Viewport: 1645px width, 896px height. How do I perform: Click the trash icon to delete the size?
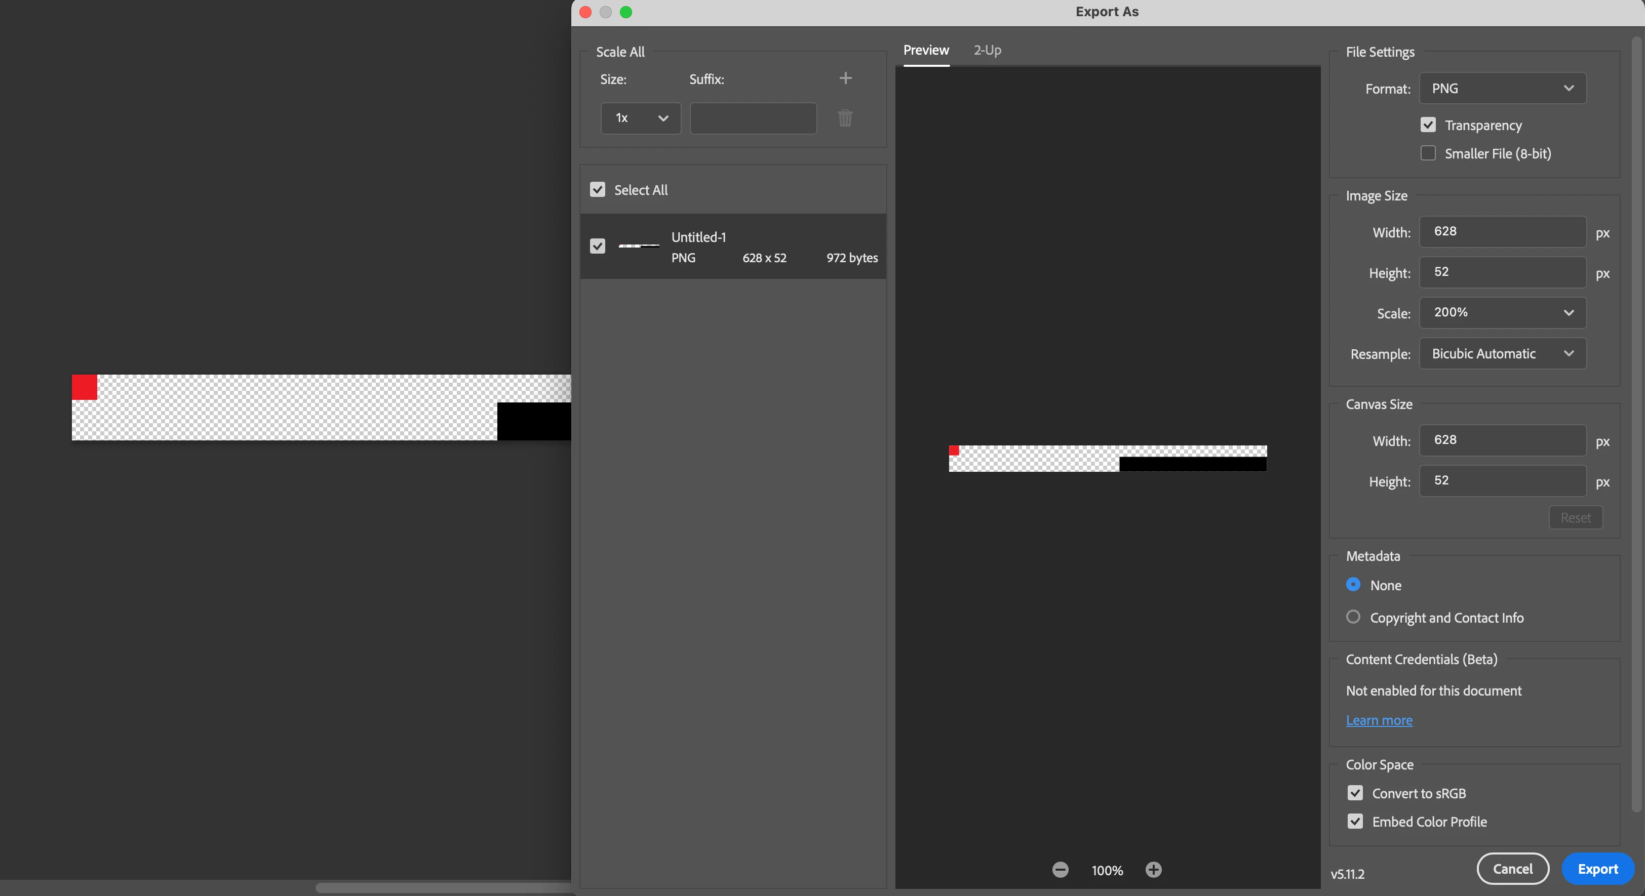845,118
